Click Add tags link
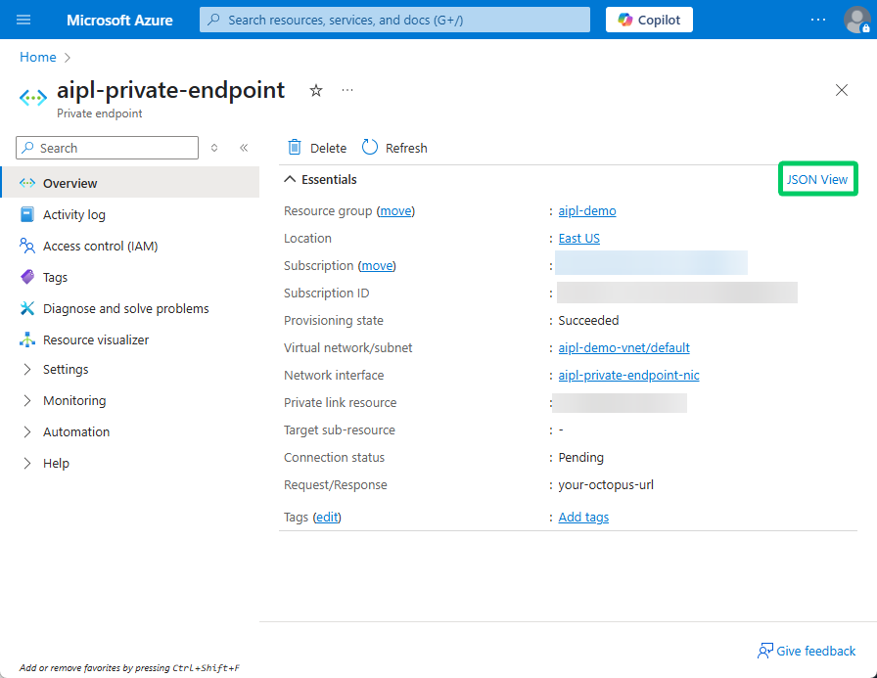 [x=583, y=518]
